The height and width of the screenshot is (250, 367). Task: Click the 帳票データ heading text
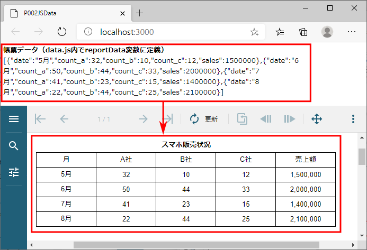[84, 50]
